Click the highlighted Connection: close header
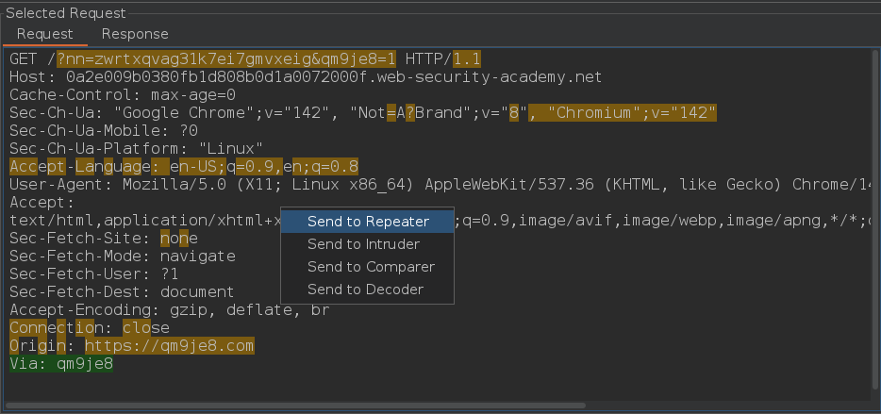The width and height of the screenshot is (881, 414). 90,328
